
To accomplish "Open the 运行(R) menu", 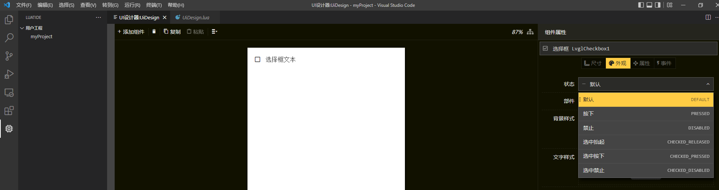I will click(132, 5).
